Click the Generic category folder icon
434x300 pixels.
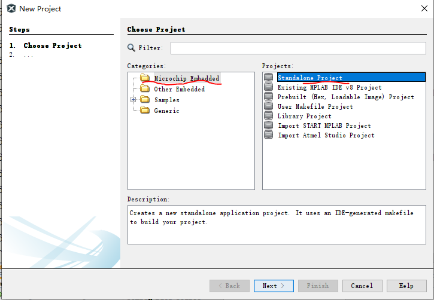point(145,110)
